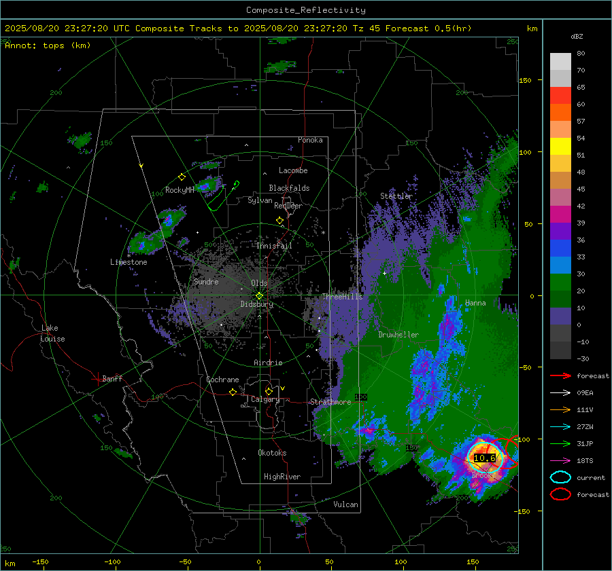Click the cyan current storm ellipse near Brooks
Viewport: 612px width, 571px height.
(x=486, y=458)
